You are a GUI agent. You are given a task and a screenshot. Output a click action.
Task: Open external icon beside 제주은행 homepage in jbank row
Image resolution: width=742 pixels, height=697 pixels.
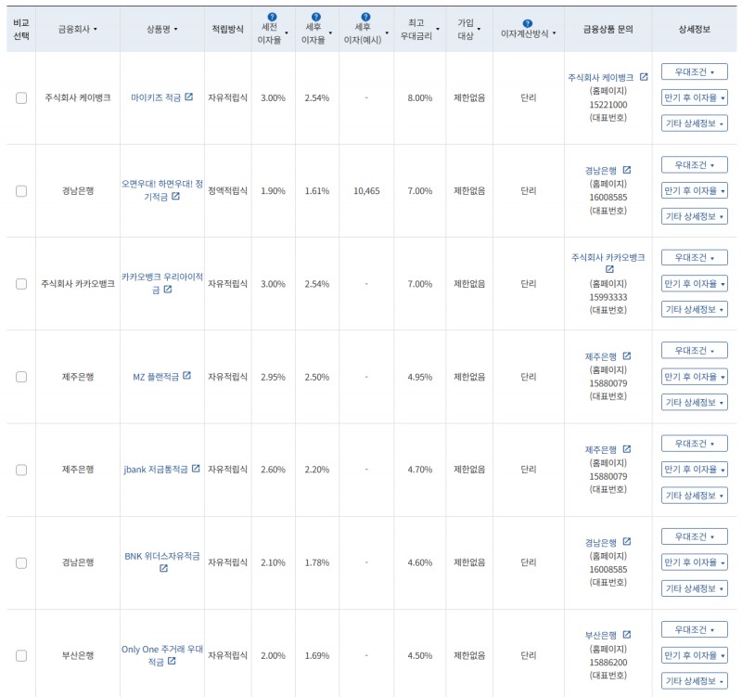[x=627, y=449]
